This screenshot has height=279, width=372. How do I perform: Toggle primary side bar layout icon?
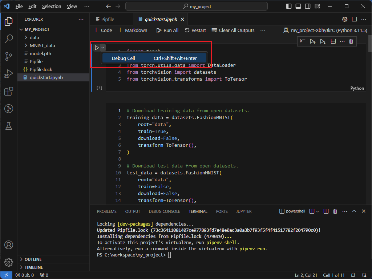point(289,7)
